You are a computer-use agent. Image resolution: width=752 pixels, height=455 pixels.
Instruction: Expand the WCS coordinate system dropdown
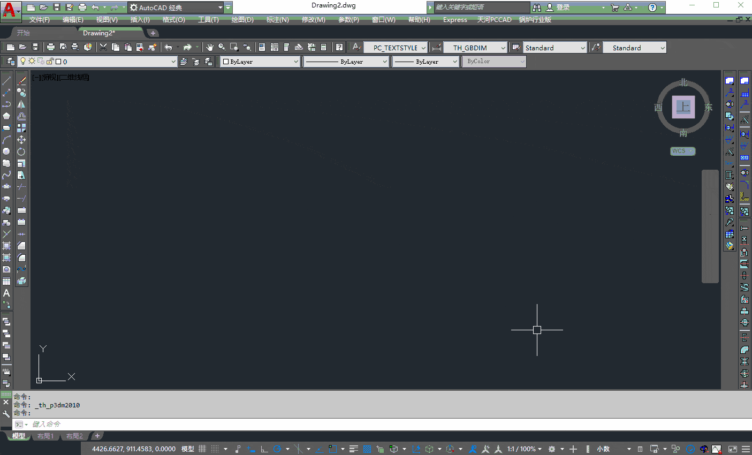[x=683, y=151]
